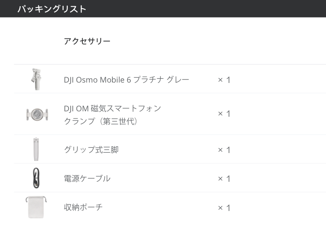Click the クランプ（第三世代）text line
Screen dimensions: 326x236
101,121
